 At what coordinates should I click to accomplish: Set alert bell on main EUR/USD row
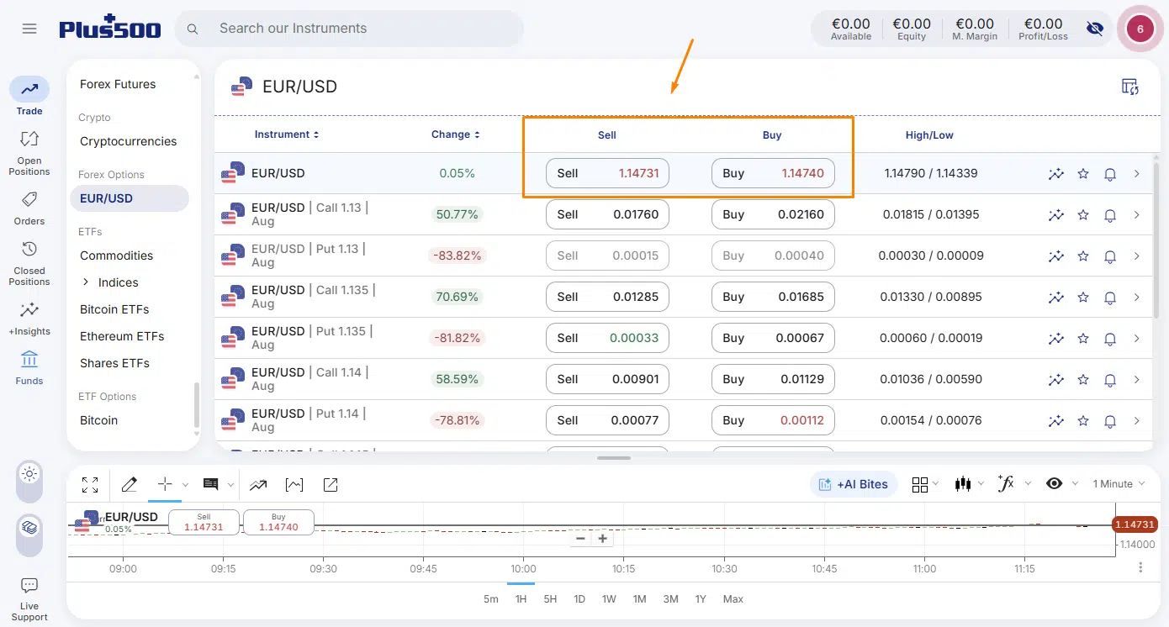coord(1110,174)
